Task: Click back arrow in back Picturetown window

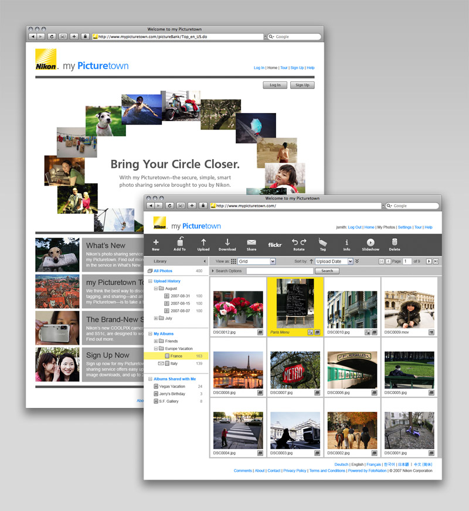Action: click(32, 36)
